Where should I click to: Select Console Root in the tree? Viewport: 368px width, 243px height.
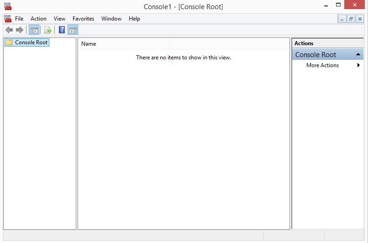tap(27, 42)
